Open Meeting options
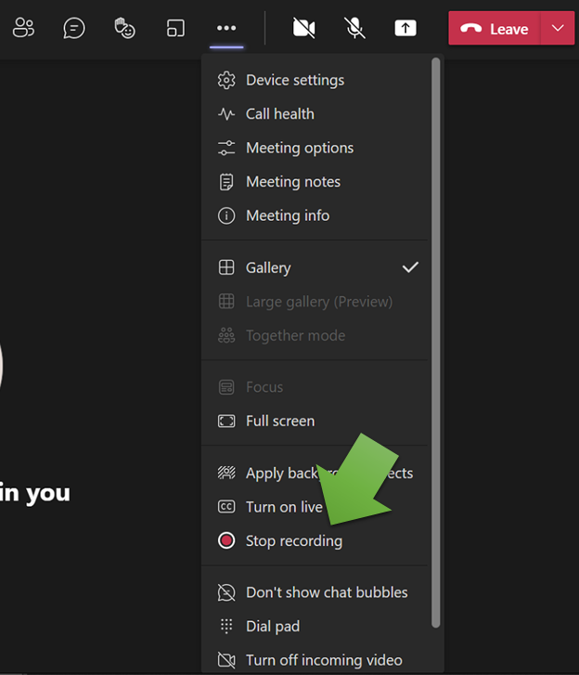This screenshot has height=675, width=579. [315, 148]
